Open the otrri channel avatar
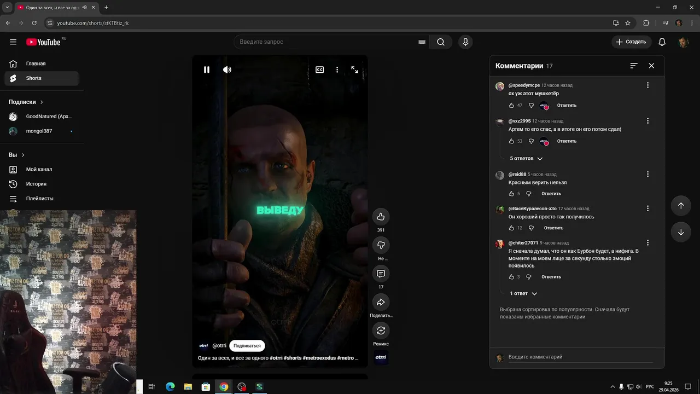700x394 pixels. click(203, 346)
